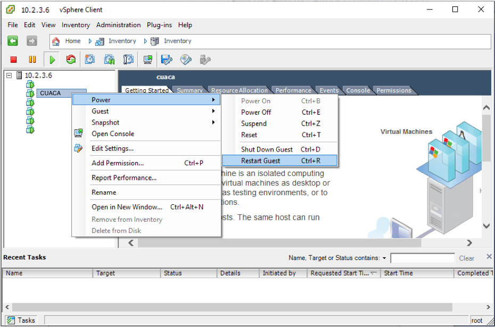495x327 pixels.
Task: Click host server icon beside 10.2.3.6
Action: 19,76
